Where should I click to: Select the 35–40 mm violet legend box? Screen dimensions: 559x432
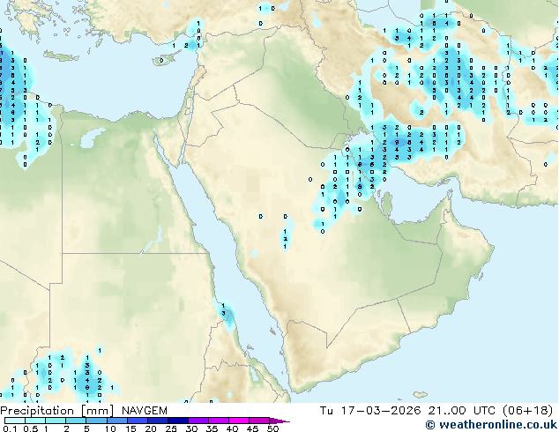point(219,421)
